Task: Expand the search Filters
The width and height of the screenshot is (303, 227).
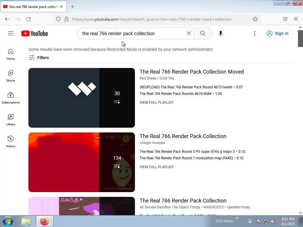Action: (39, 58)
